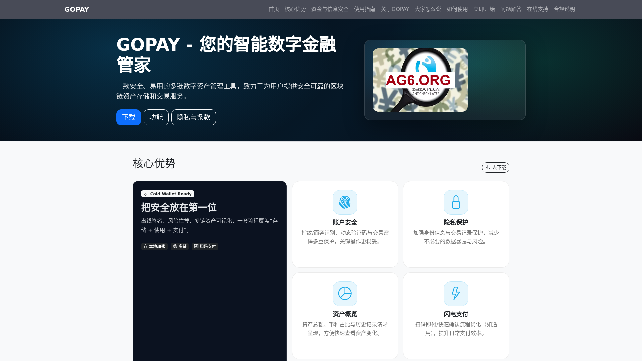Open 在线支持 nav link
The image size is (642, 361).
coord(537,9)
